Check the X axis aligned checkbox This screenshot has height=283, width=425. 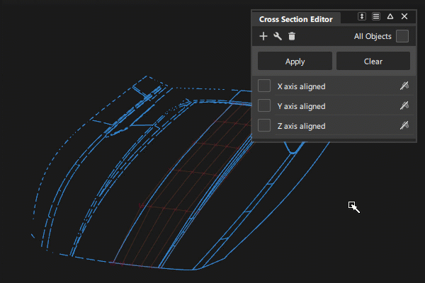tap(264, 86)
